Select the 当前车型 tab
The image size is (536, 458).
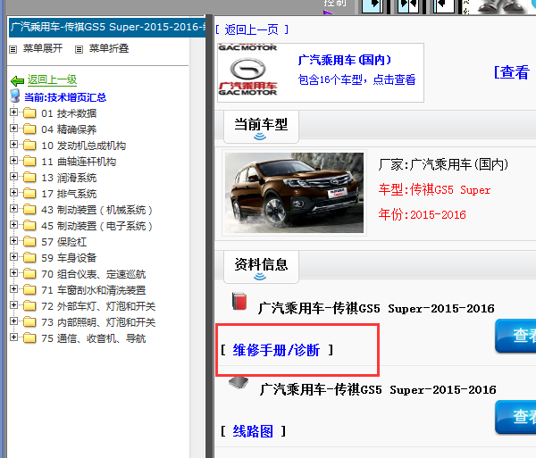pyautogui.click(x=261, y=127)
